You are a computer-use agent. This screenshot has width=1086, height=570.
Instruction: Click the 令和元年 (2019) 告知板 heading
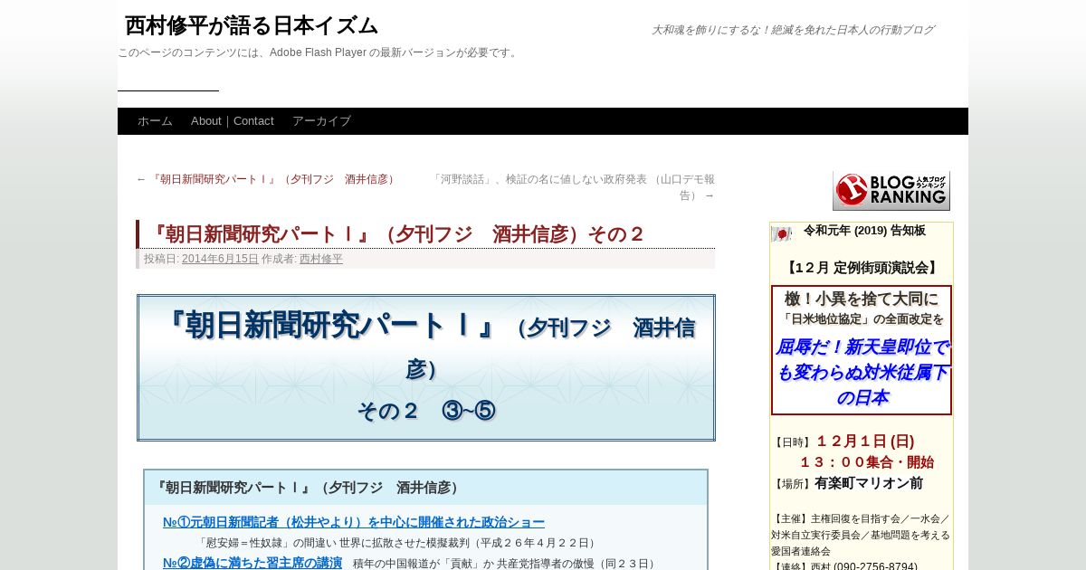(x=864, y=231)
